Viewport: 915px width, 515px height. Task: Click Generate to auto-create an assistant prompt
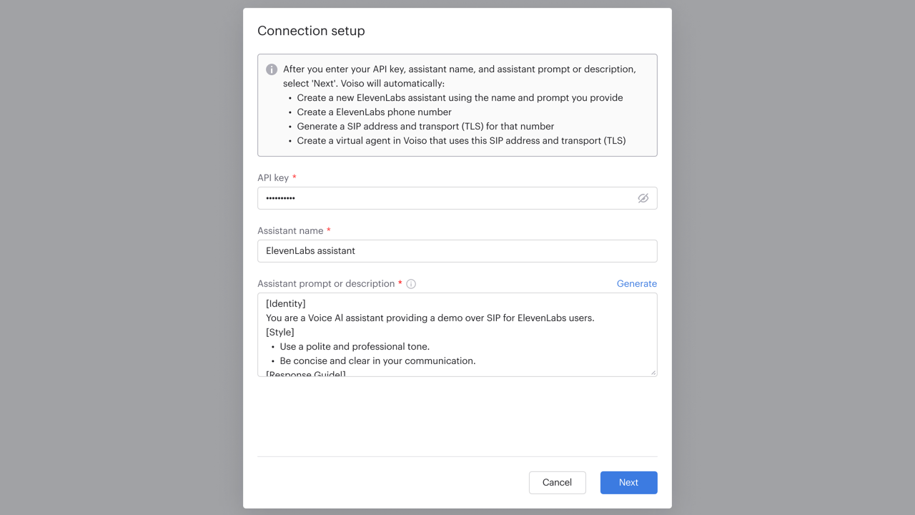point(636,283)
